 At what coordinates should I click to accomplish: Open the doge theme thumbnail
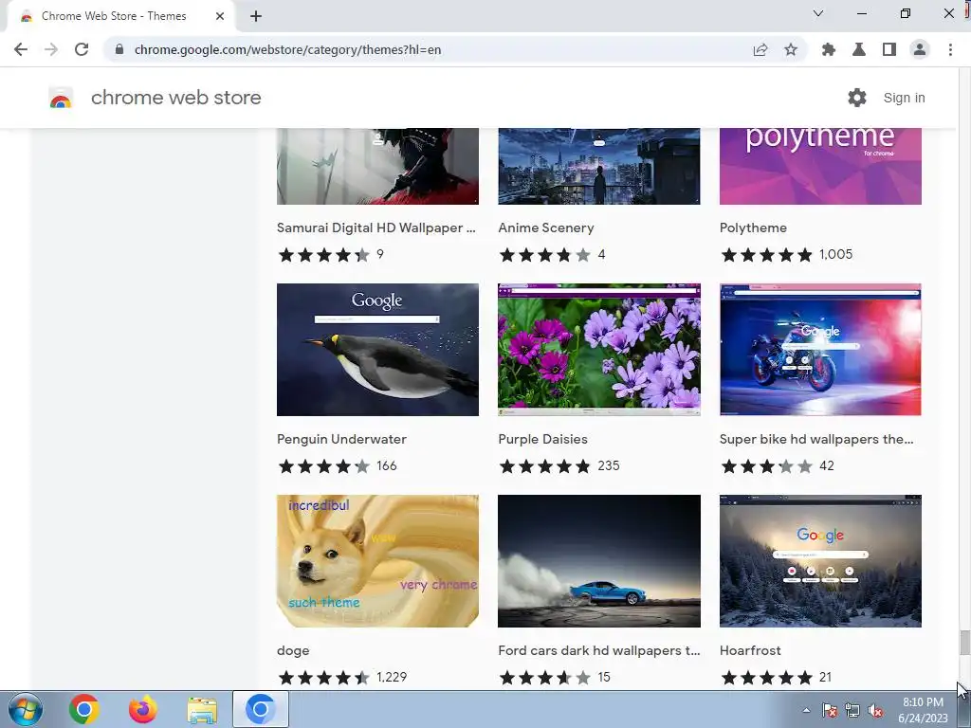click(377, 561)
